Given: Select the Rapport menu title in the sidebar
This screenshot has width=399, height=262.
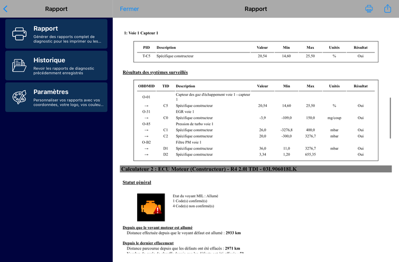Looking at the screenshot, I should [x=46, y=29].
